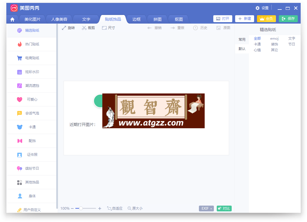Open 配饰 bow accessory category
The image size is (307, 222).
click(32, 141)
